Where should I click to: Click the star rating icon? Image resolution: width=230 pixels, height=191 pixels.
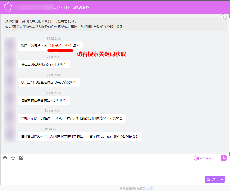click(13, 158)
